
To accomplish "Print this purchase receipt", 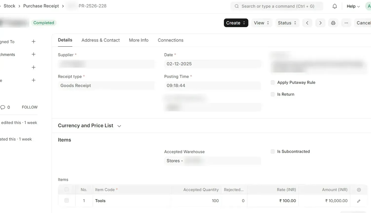I will click(333, 23).
